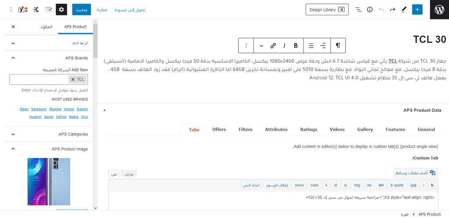The width and height of the screenshot is (449, 218).
Task: Select the Realme brand link
Action: (55, 109)
